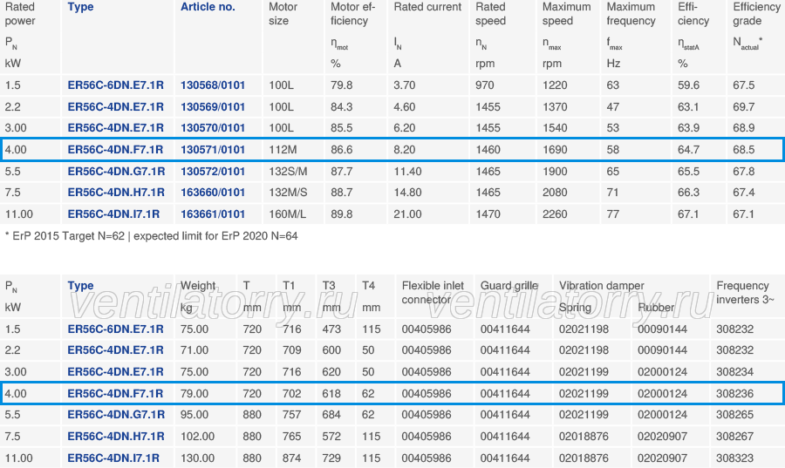Select rated current value 3.70
Image resolution: width=785 pixels, height=468 pixels.
point(405,85)
